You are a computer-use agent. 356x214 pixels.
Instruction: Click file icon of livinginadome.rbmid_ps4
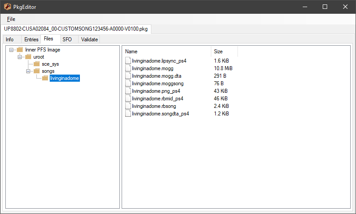point(128,99)
